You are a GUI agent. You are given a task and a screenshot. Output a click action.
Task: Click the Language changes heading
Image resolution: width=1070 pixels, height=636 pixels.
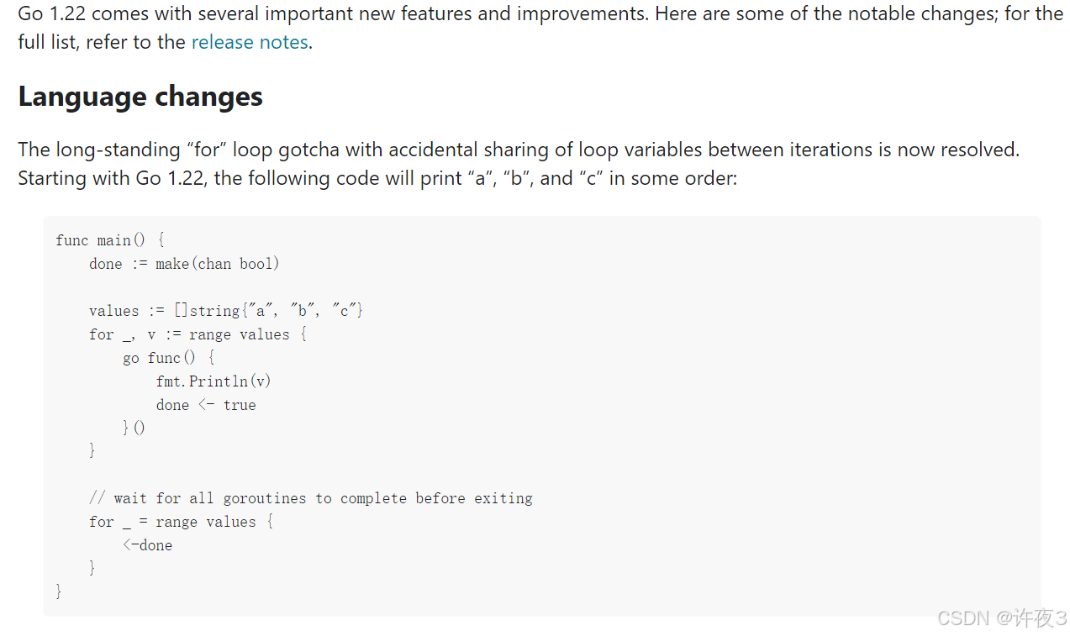(x=140, y=97)
